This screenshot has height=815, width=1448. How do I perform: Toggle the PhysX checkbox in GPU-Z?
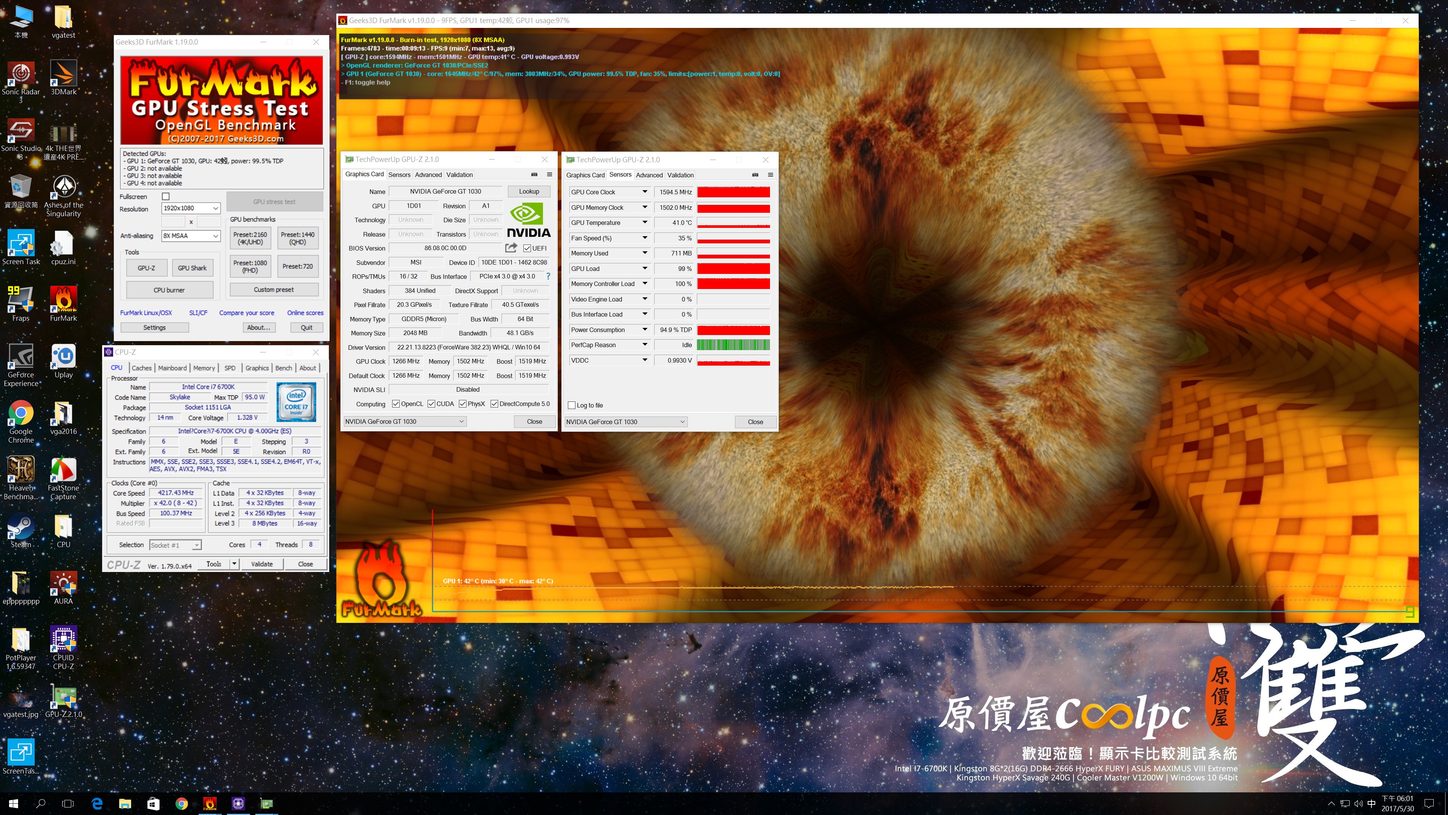463,404
